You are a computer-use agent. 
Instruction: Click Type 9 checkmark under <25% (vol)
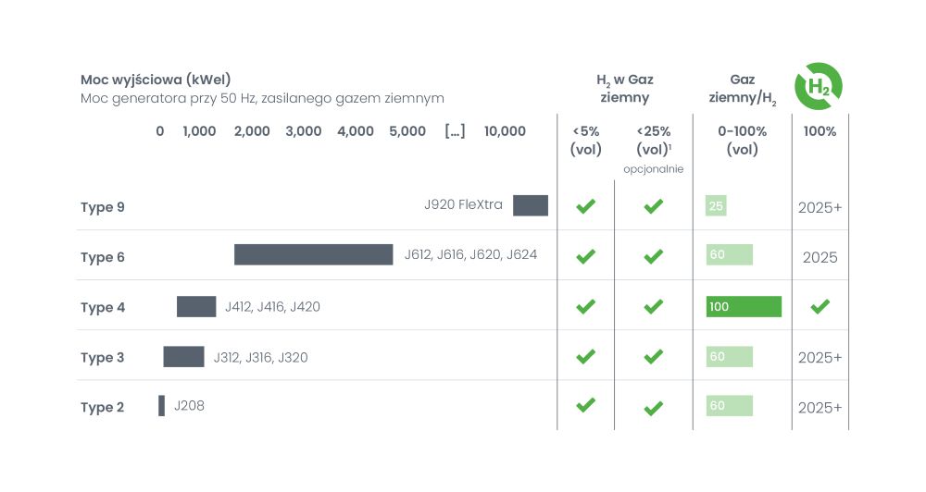click(653, 206)
